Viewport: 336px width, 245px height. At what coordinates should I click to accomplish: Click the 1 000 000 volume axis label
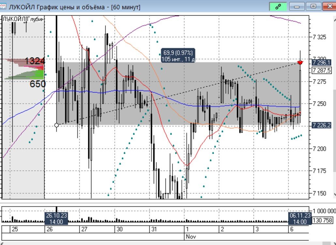click(324, 211)
